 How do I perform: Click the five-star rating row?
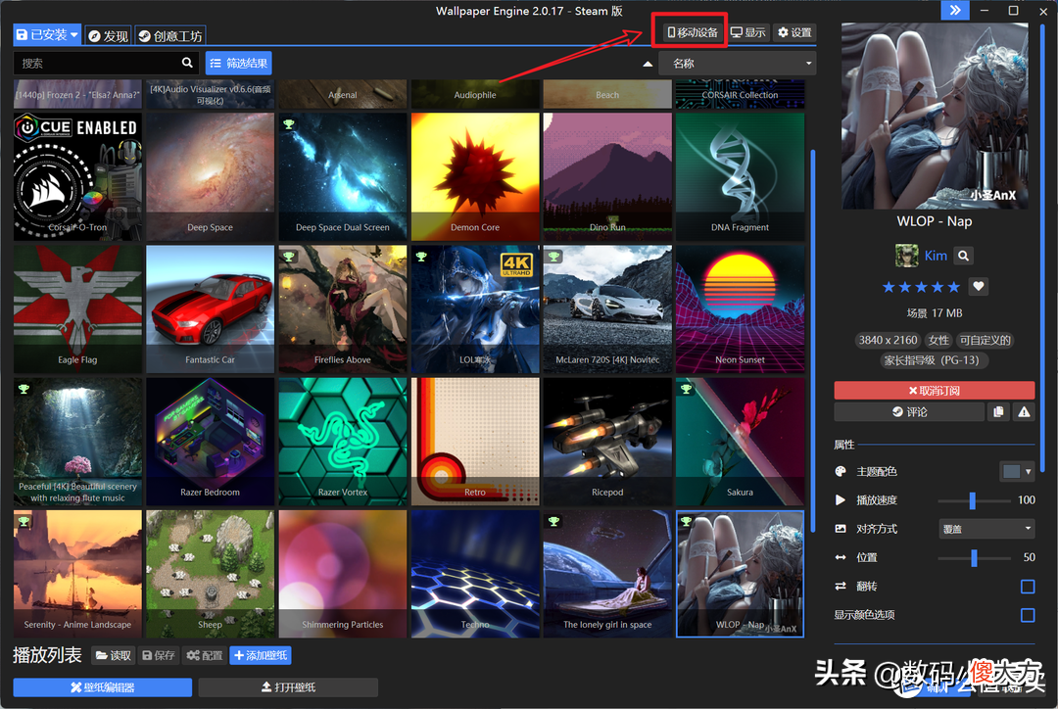[x=921, y=287]
